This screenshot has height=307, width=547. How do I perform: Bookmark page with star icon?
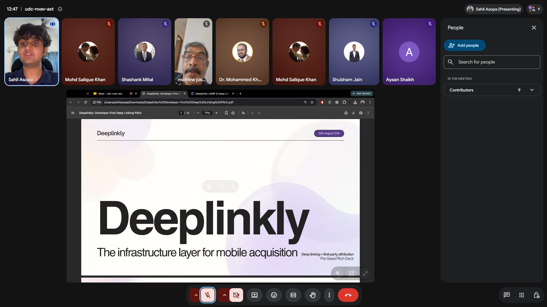coord(312,102)
